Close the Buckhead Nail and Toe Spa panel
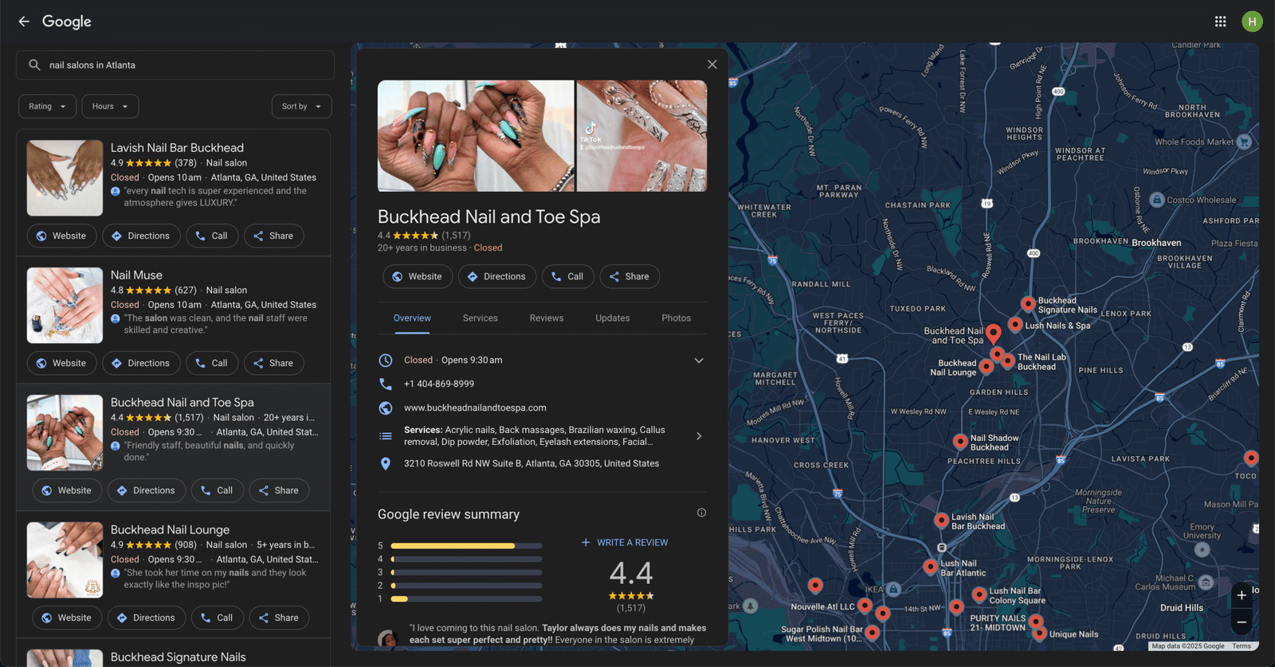Image resolution: width=1275 pixels, height=667 pixels. point(712,64)
